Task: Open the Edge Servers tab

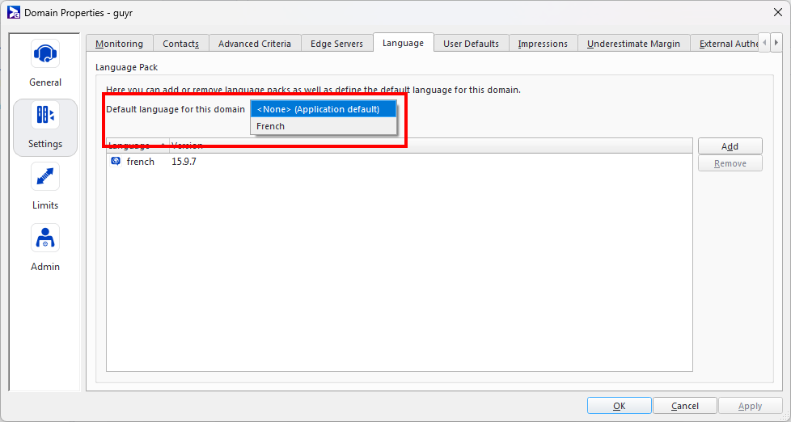Action: coord(337,44)
